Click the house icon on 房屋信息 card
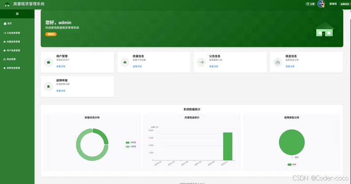This screenshot has width=351, height=184. coord(125,62)
